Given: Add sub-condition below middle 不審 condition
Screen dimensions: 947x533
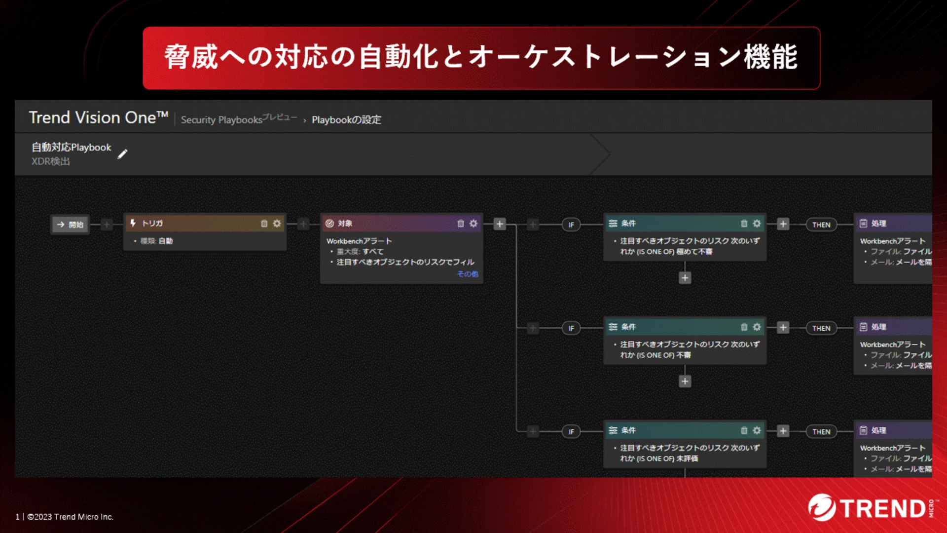Looking at the screenshot, I should [x=685, y=381].
